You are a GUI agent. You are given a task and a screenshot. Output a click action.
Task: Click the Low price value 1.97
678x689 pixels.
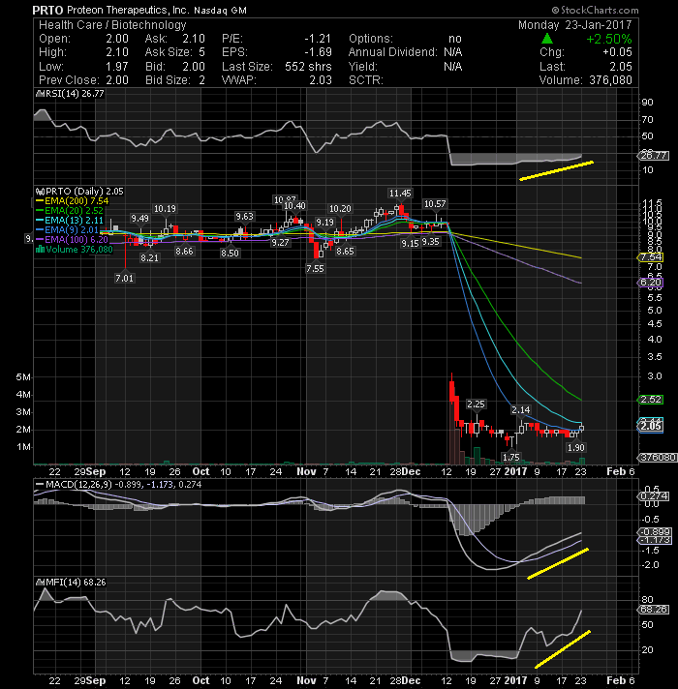117,67
